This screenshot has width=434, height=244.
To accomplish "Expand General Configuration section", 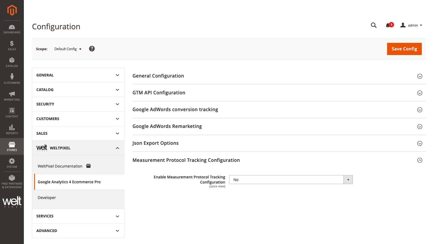I will point(279,76).
